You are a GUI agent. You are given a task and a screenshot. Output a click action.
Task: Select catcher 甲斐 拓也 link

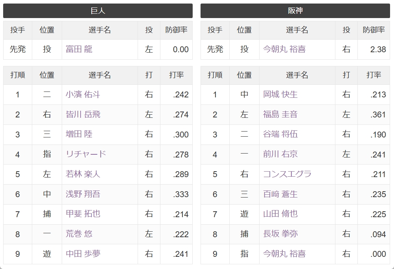(83, 214)
